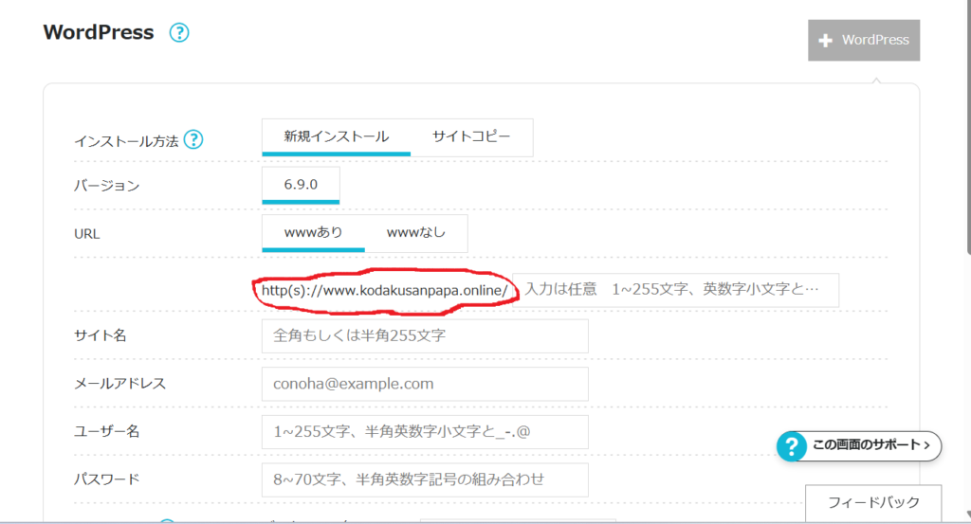This screenshot has width=971, height=524.
Task: Click help icon beside WordPress heading
Action: coord(179,33)
